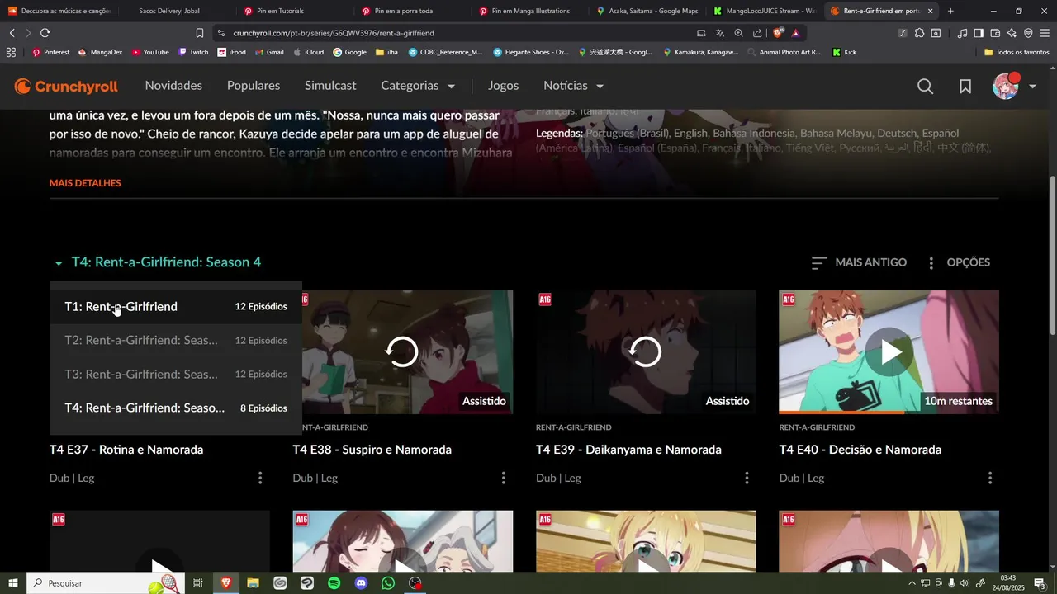This screenshot has width=1057, height=594.
Task: Select season T1: Rent-a-Girlfriend
Action: pyautogui.click(x=176, y=307)
